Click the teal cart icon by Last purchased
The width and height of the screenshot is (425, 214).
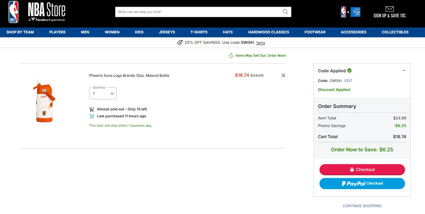point(92,116)
